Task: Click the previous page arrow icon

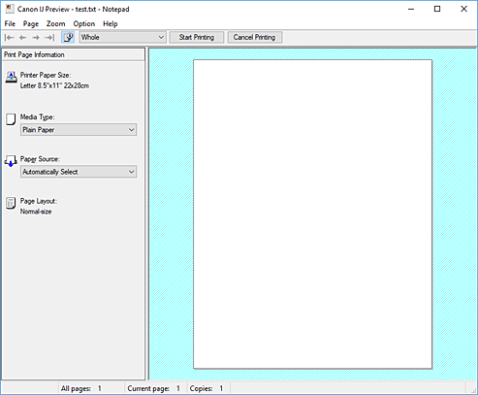Action: [x=22, y=38]
